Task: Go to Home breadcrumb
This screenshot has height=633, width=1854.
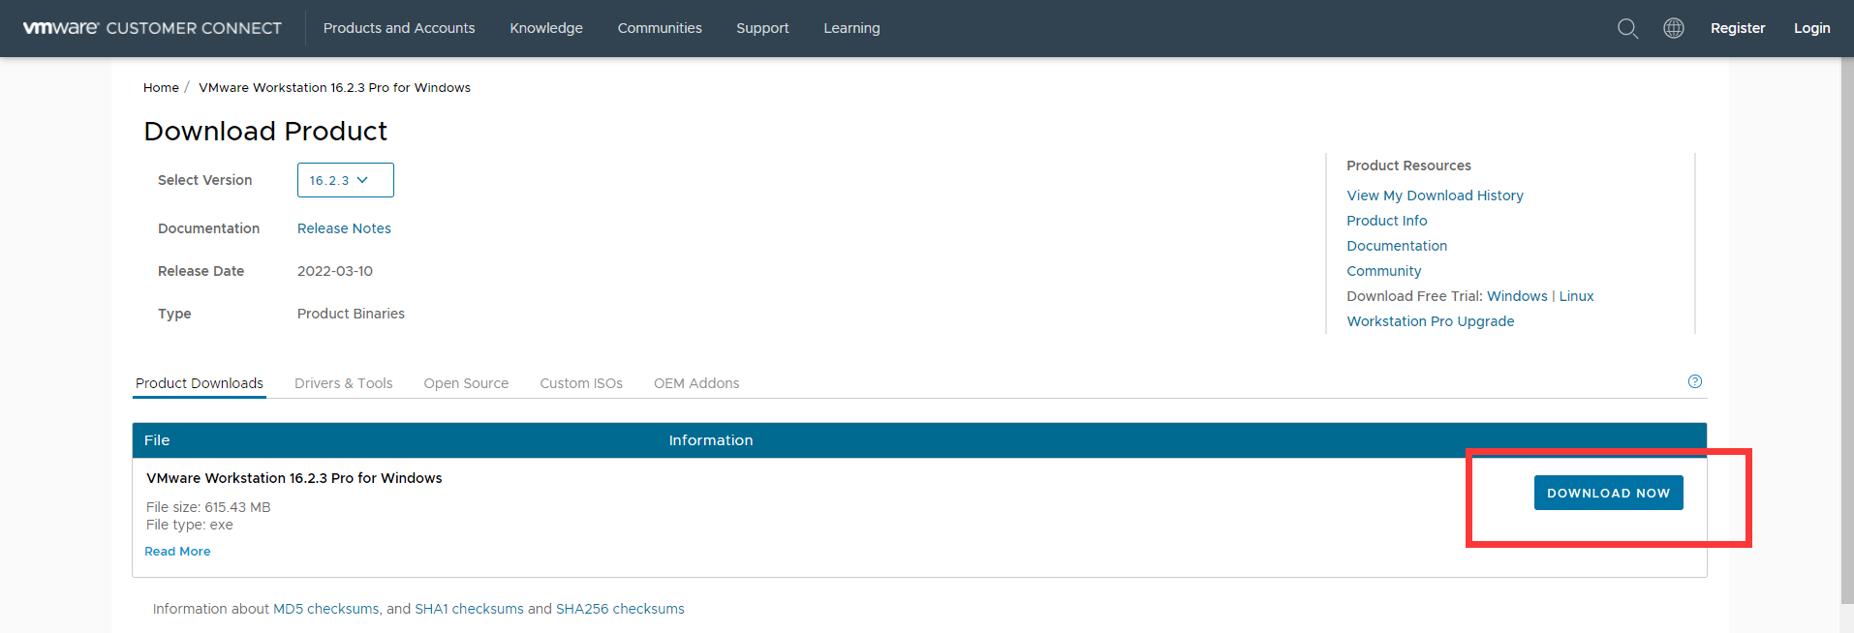Action: click(161, 87)
